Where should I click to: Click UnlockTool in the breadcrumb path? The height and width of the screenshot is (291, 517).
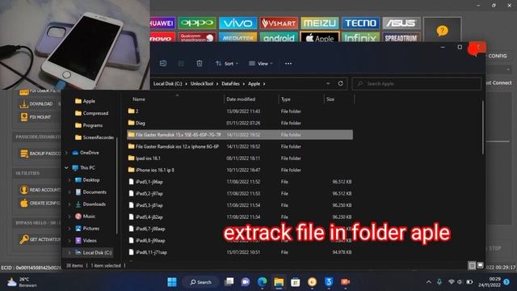pyautogui.click(x=202, y=84)
